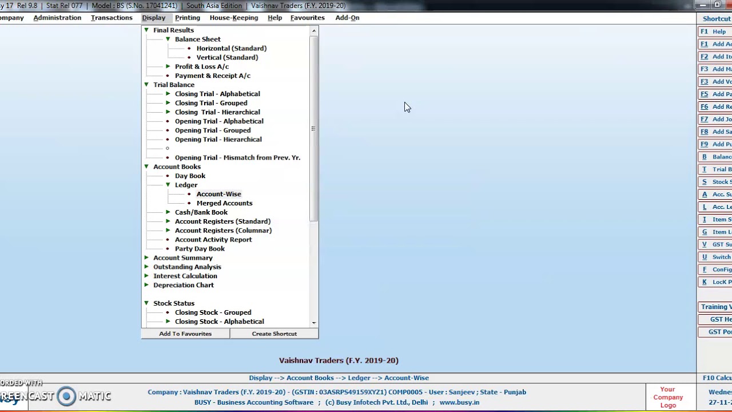Open Party Day Book

[x=200, y=249]
